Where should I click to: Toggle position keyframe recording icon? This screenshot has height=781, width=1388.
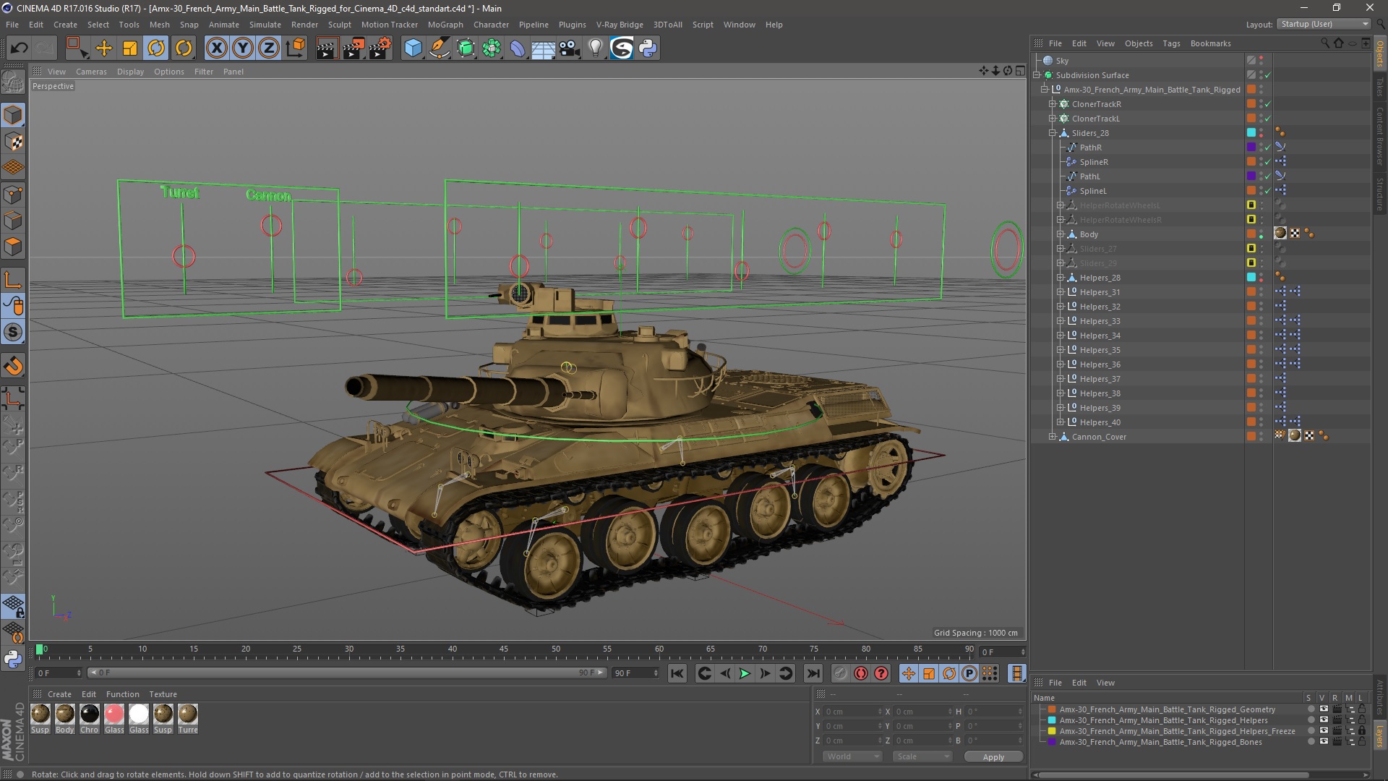point(909,674)
